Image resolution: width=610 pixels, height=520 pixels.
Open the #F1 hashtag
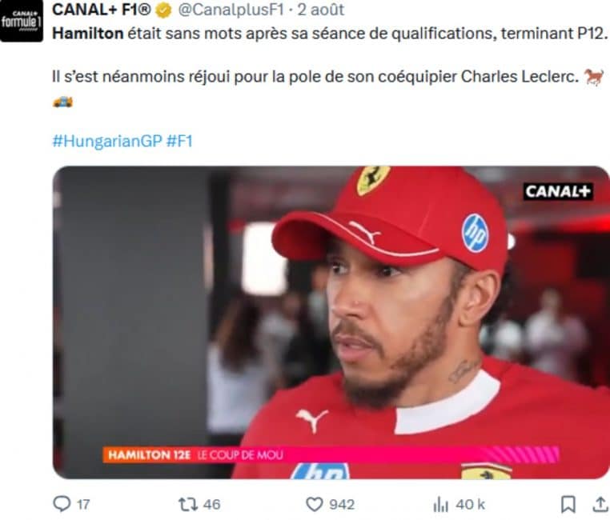coord(179,141)
